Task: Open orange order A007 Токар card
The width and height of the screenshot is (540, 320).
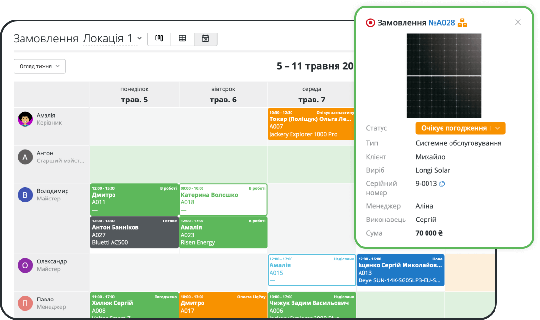Action: (x=311, y=124)
